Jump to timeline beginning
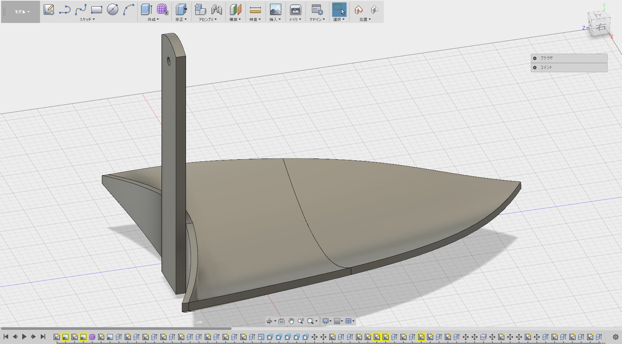The image size is (622, 344). [x=6, y=337]
